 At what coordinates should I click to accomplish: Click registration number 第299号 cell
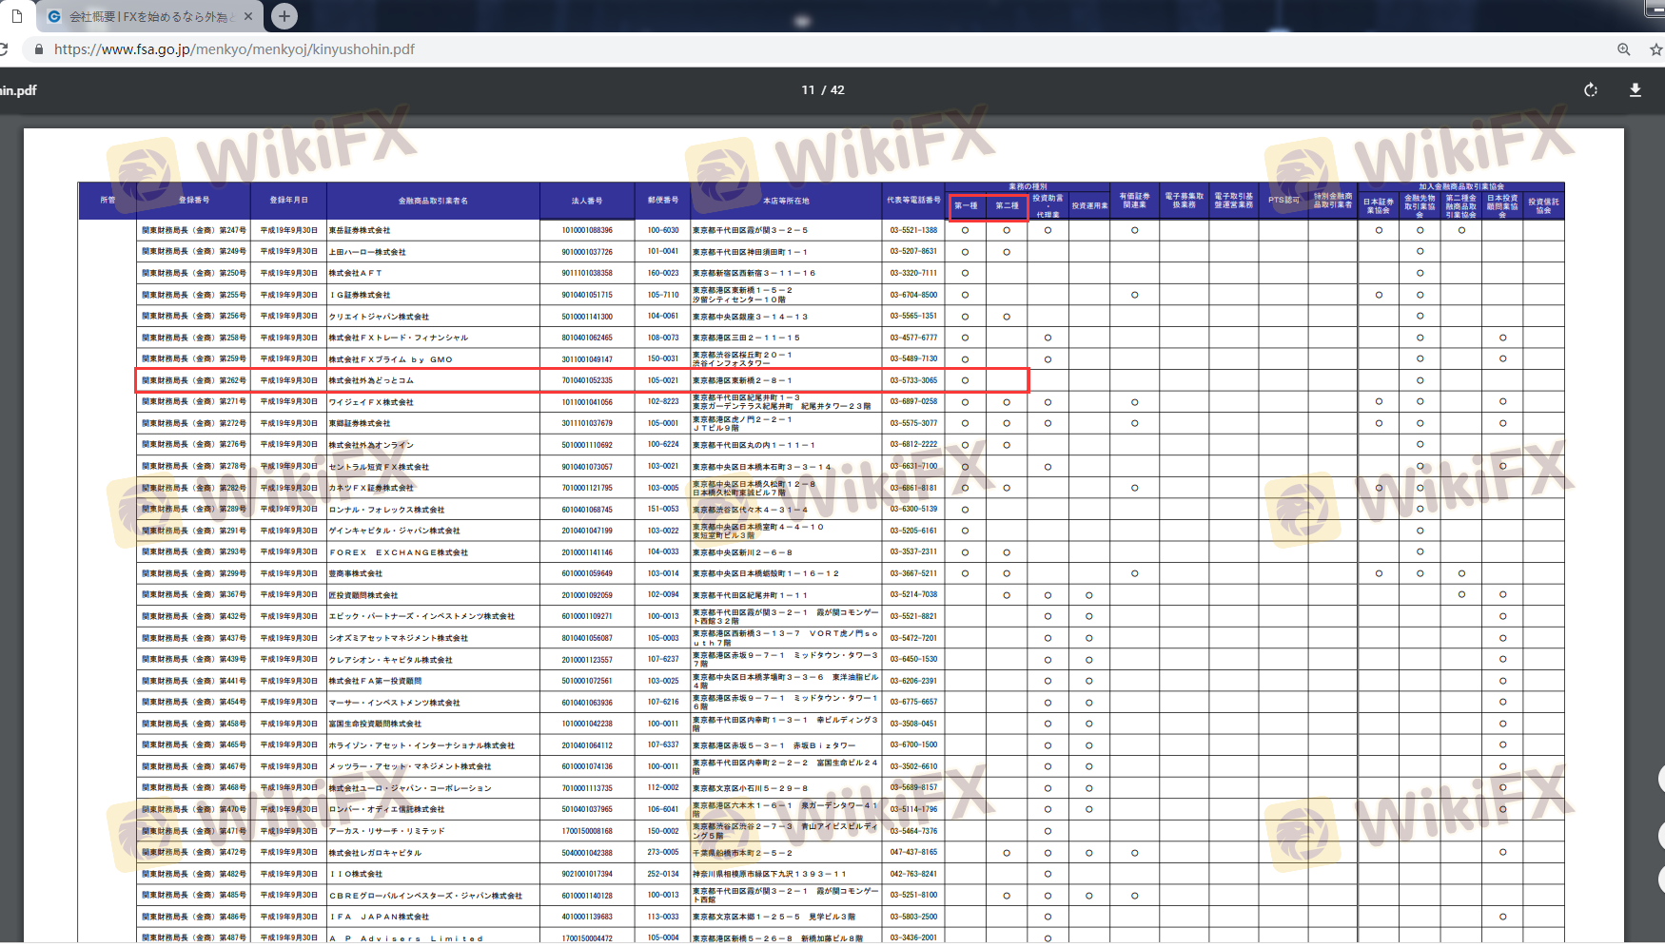193,574
